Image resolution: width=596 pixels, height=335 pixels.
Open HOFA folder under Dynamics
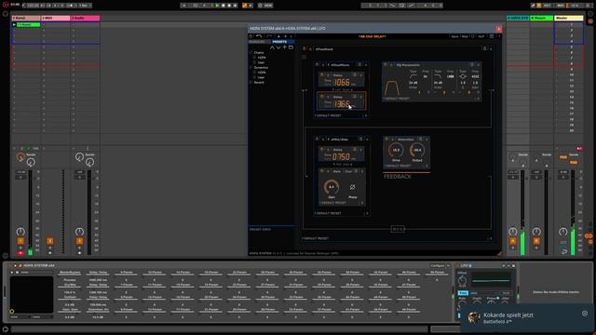click(262, 73)
